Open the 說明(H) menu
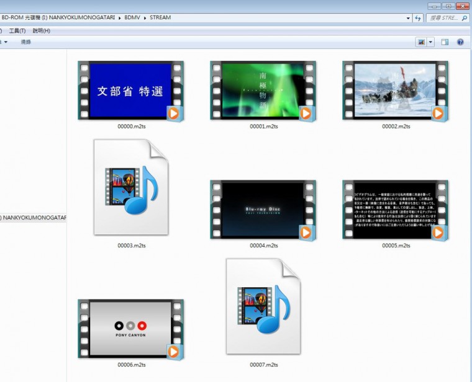Screen dimensions: 472x382 pos(42,30)
